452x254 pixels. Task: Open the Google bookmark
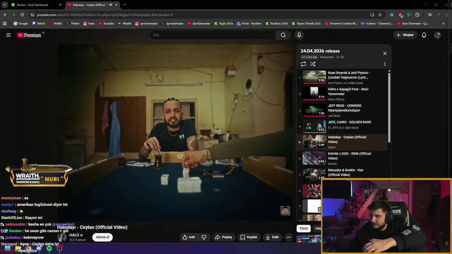click(x=21, y=24)
